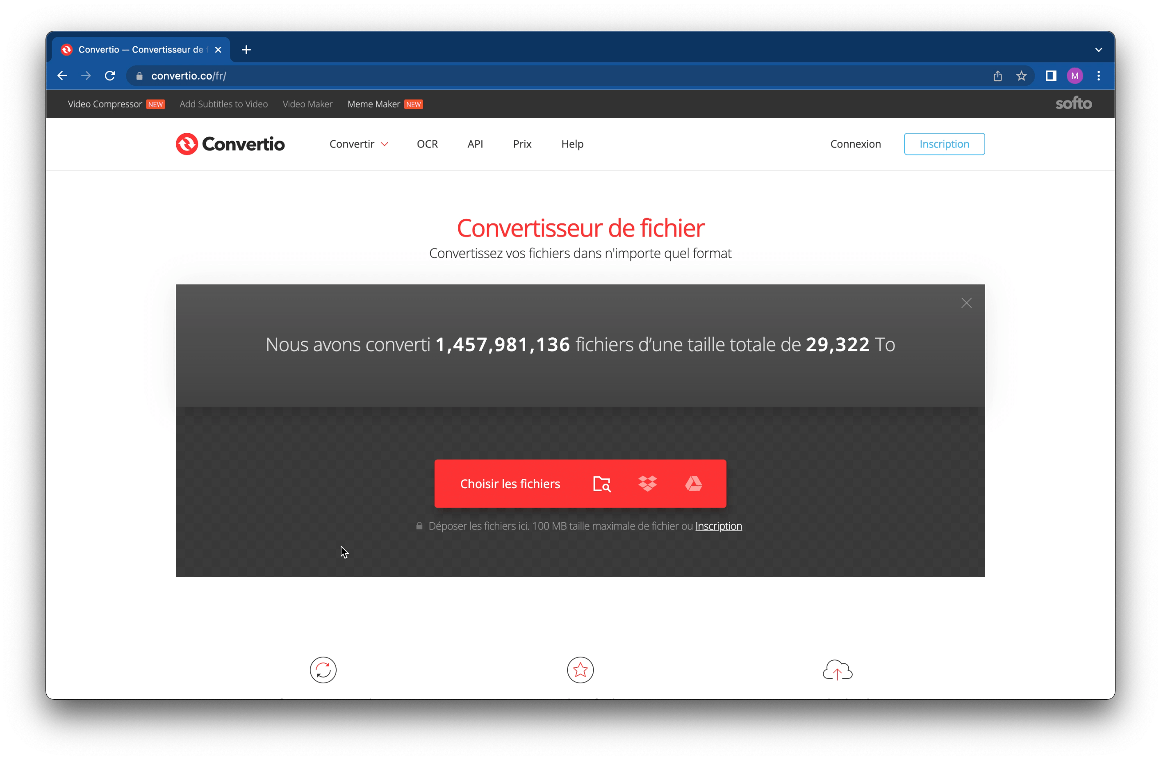1161x760 pixels.
Task: Click the star feature icon
Action: point(580,670)
